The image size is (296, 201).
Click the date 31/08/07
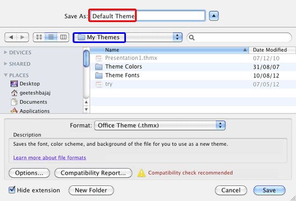point(266,67)
